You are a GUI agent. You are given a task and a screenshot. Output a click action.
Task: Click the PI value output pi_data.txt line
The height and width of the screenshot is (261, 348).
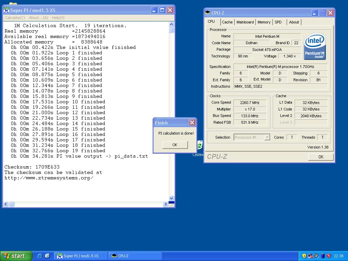[80, 156]
